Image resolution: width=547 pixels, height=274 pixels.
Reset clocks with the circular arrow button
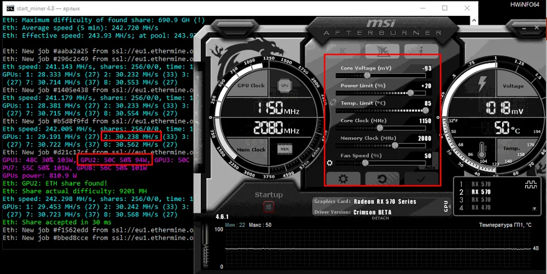tap(382, 178)
